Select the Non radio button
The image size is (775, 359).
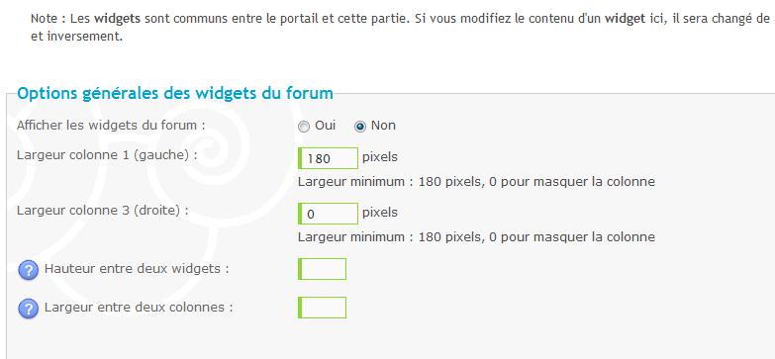(360, 127)
